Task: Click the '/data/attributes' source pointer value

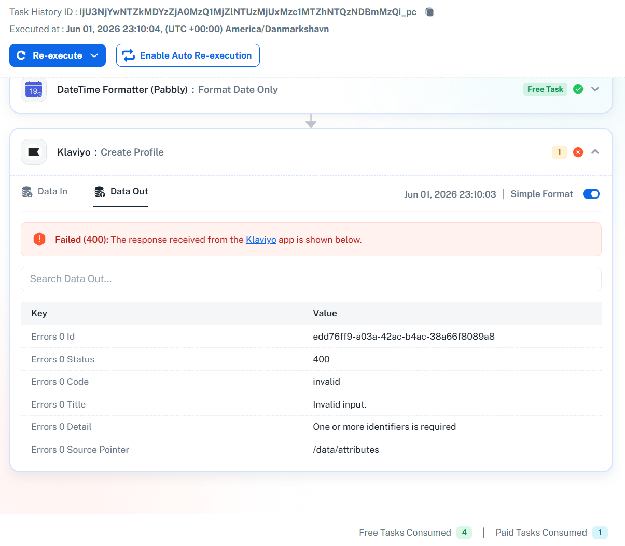Action: point(346,450)
